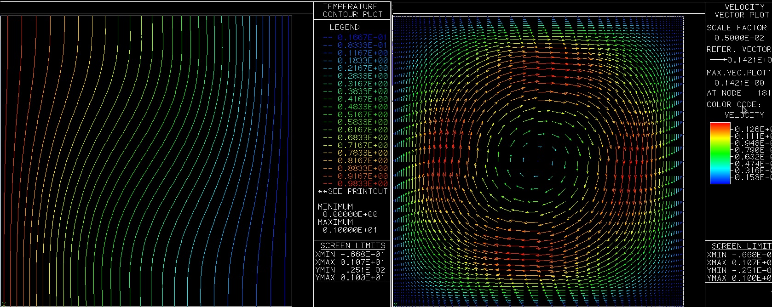Click the 0.5167E+00 contour legend entry

[362, 114]
